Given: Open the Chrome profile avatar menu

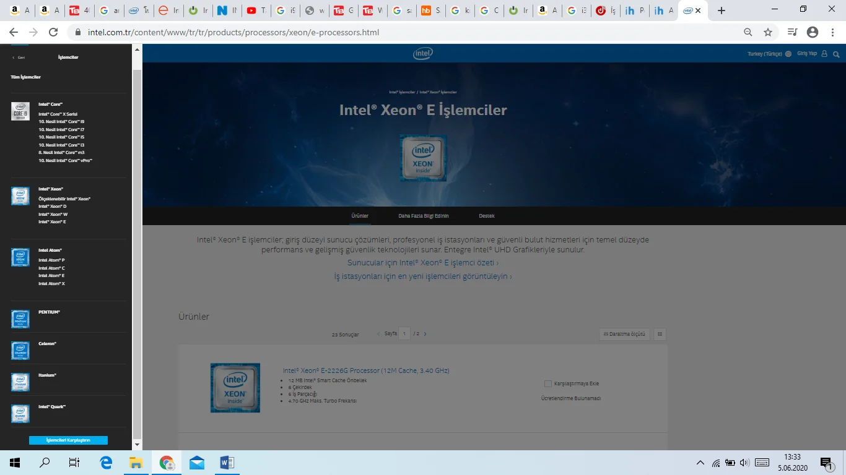Looking at the screenshot, I should coord(813,32).
